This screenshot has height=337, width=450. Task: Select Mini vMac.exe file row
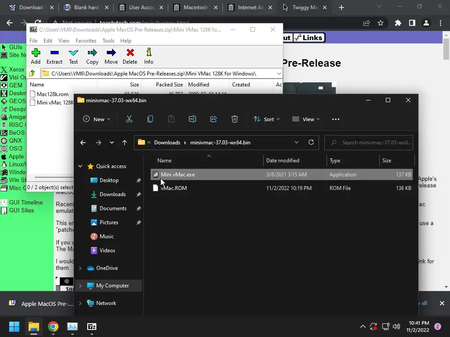click(282, 174)
